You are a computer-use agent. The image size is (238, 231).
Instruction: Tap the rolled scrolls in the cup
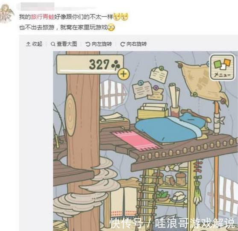point(175,99)
